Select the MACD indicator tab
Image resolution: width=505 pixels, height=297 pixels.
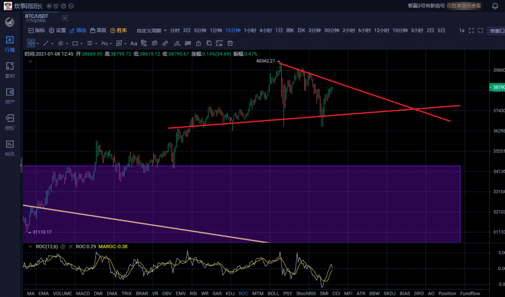[83, 293]
